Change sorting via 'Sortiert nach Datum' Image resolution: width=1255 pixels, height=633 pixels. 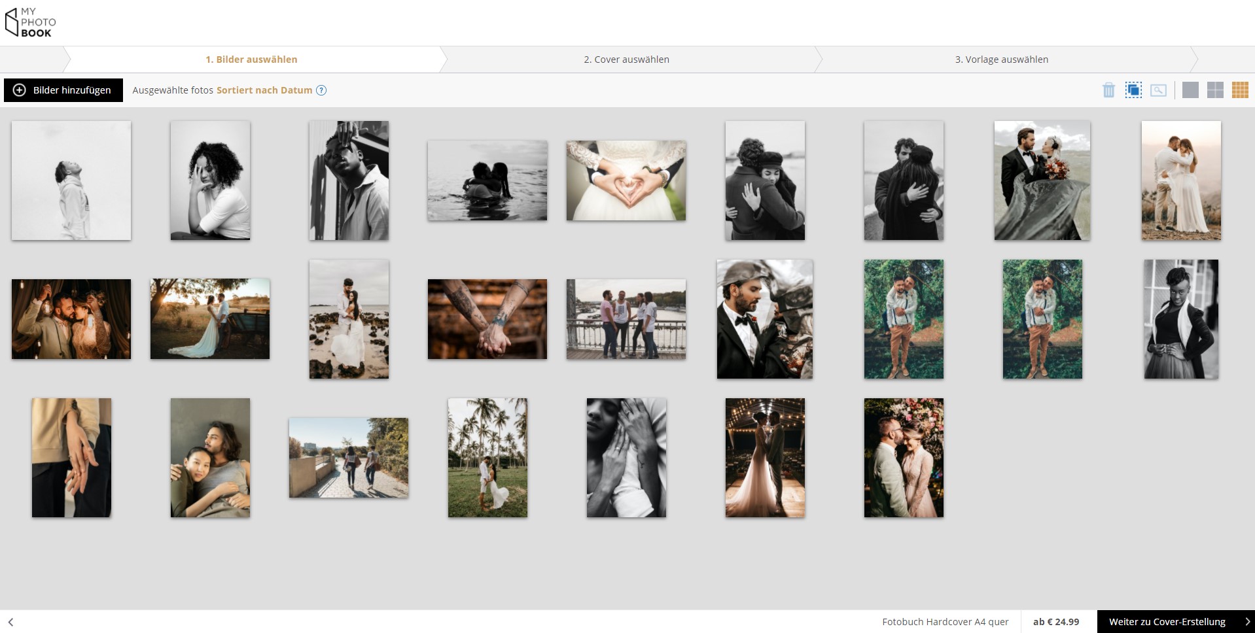(x=264, y=90)
